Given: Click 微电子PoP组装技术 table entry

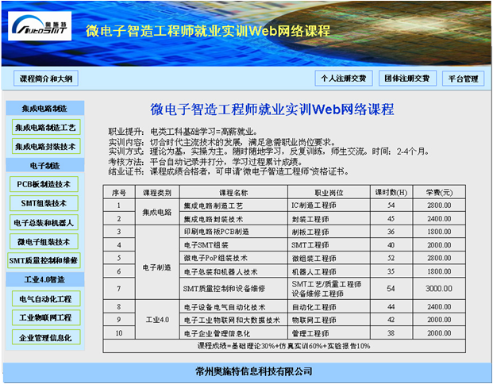Looking at the screenshot, I should click(x=216, y=257).
